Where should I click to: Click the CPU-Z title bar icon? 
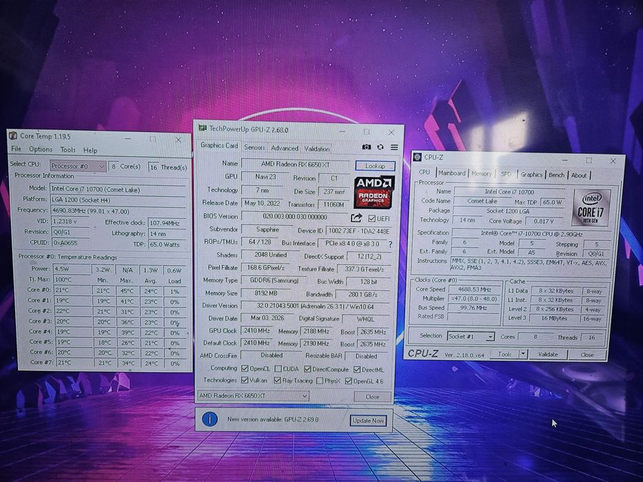(417, 157)
